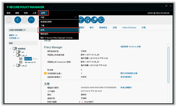Open the 檔案 menu
Image resolution: width=177 pixels, height=107 pixels.
pos(8,13)
